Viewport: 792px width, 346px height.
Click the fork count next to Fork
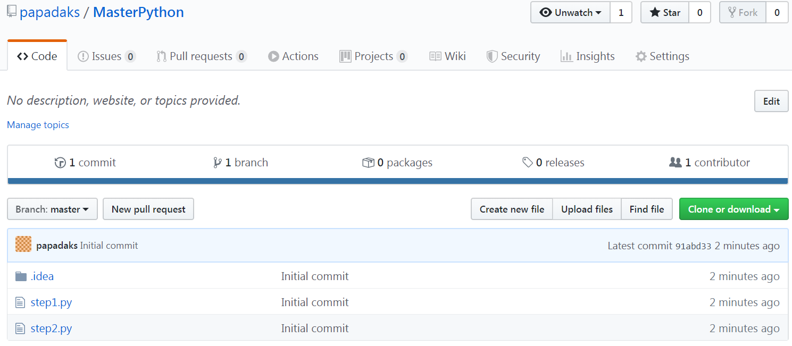click(x=777, y=12)
